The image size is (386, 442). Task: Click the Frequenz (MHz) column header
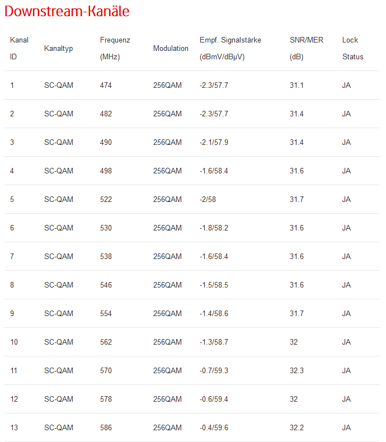(115, 48)
